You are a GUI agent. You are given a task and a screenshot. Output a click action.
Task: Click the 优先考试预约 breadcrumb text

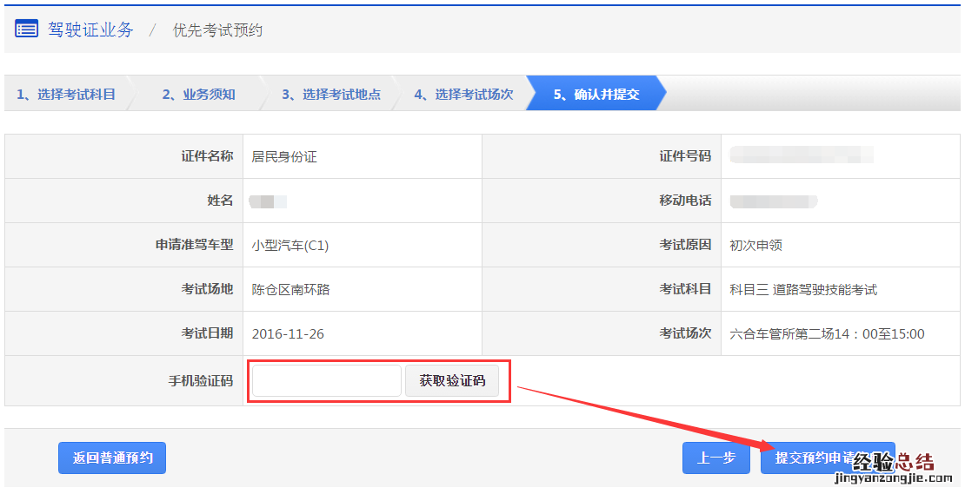(x=217, y=30)
